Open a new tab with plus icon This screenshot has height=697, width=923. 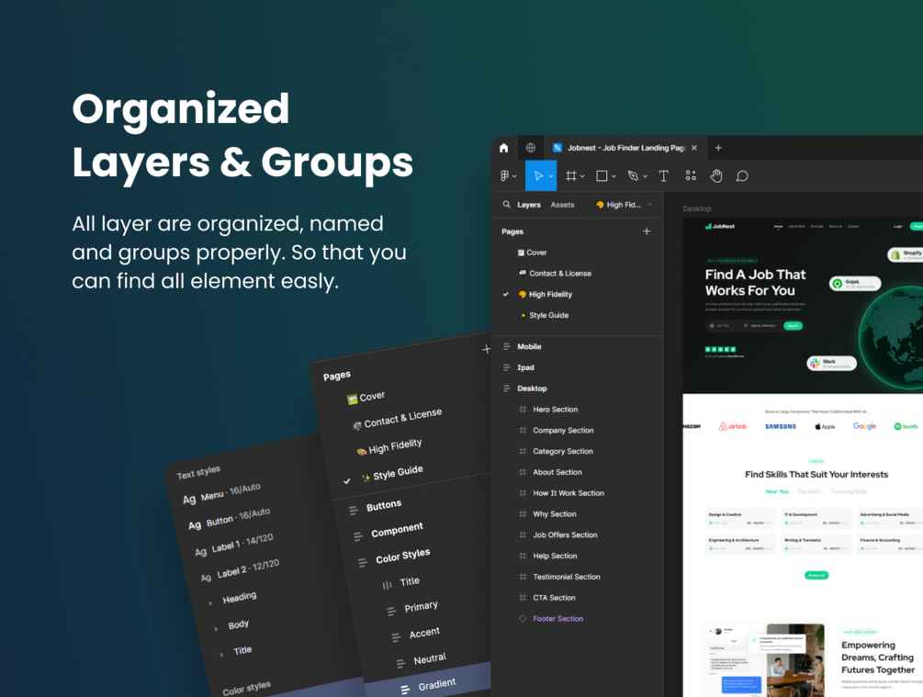pyautogui.click(x=718, y=148)
